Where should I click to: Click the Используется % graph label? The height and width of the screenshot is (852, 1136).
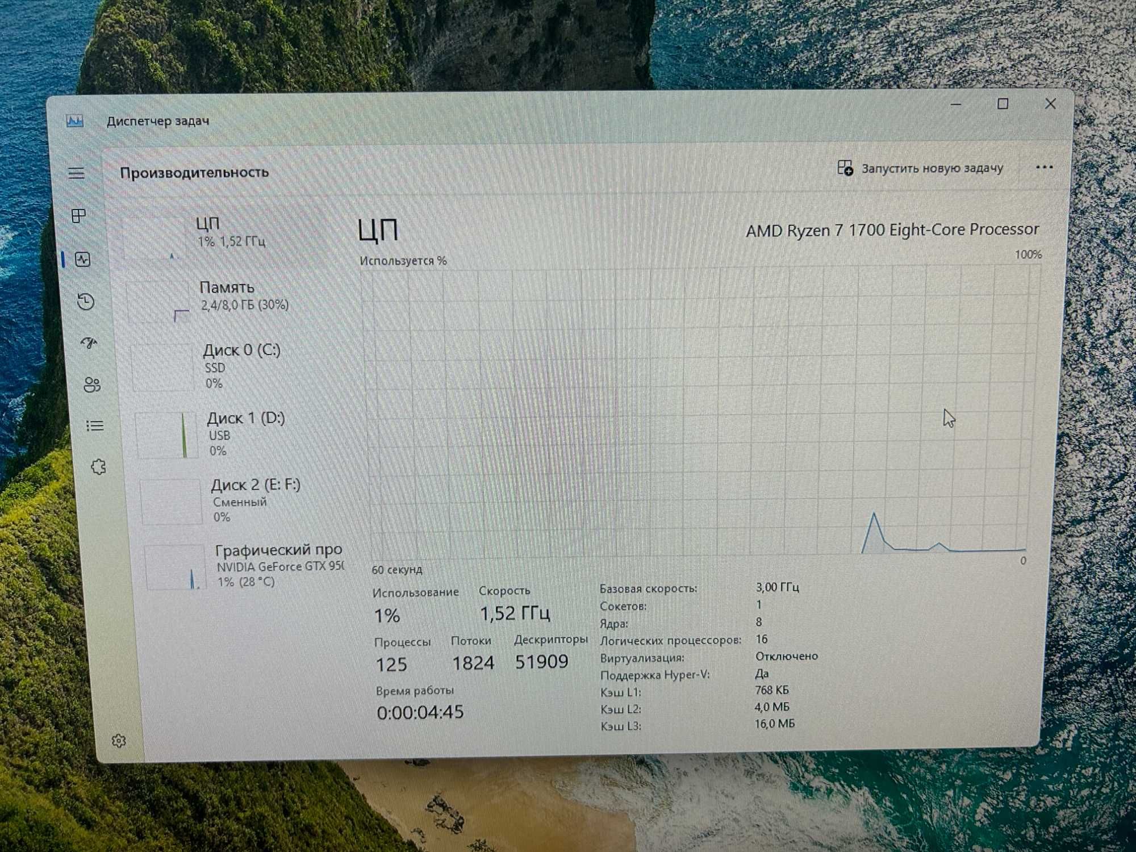click(403, 261)
